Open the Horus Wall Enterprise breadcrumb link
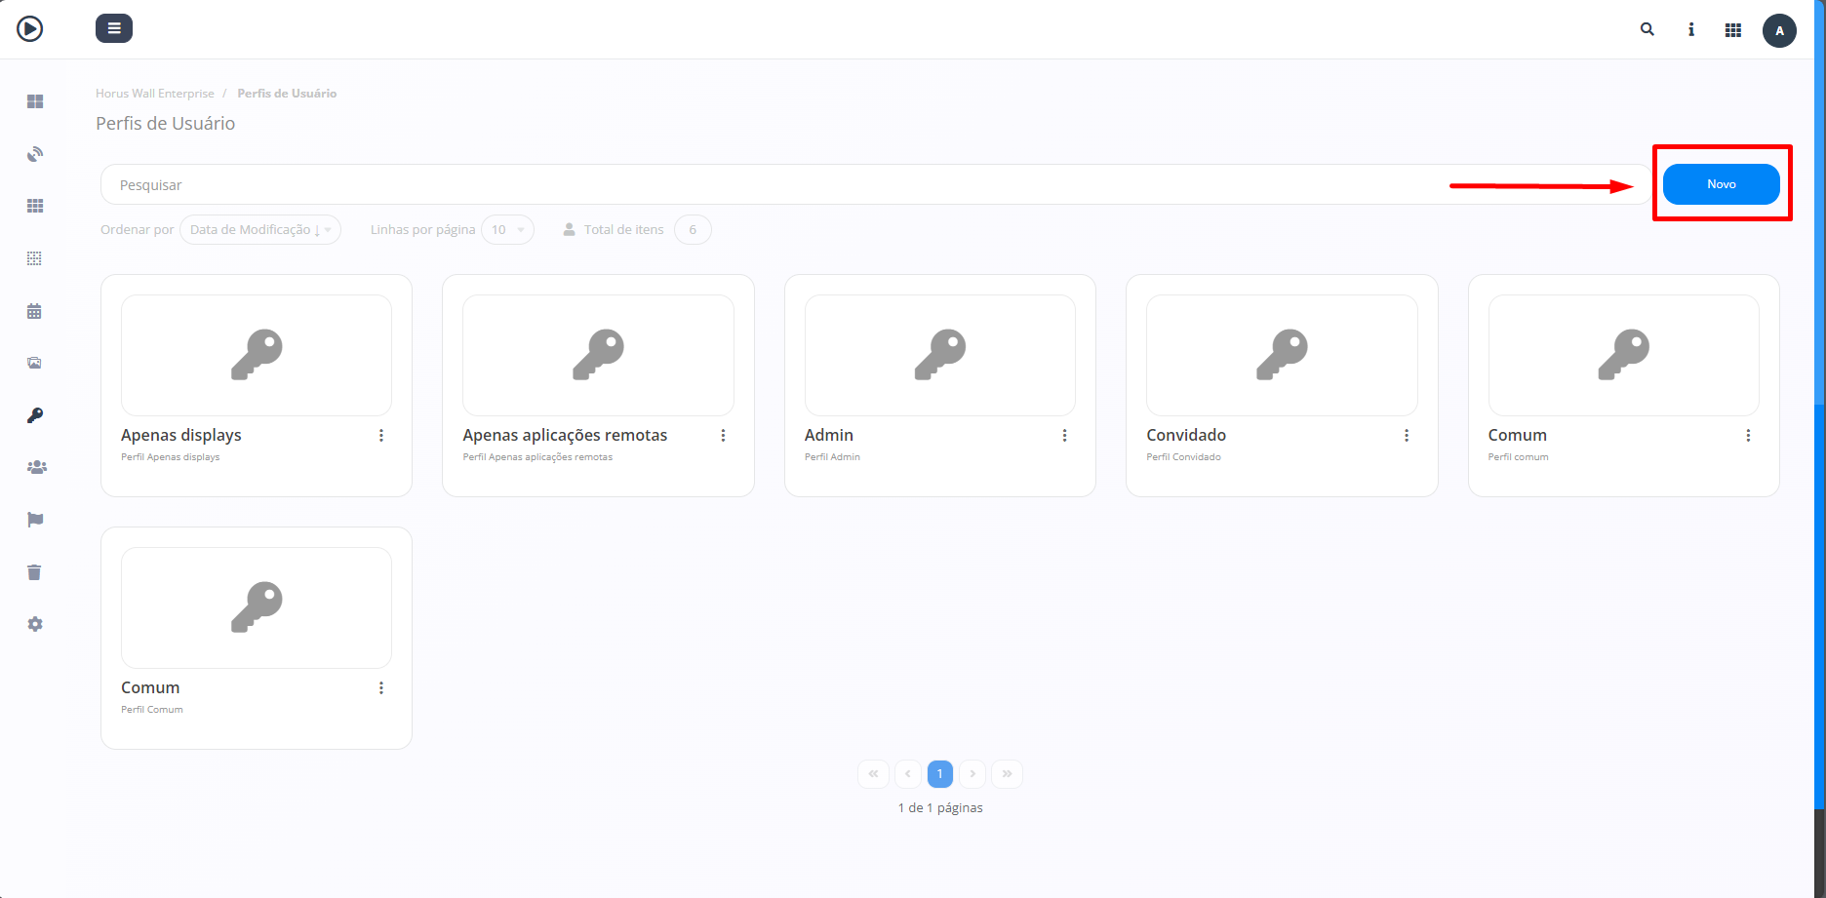This screenshot has width=1826, height=898. click(154, 93)
